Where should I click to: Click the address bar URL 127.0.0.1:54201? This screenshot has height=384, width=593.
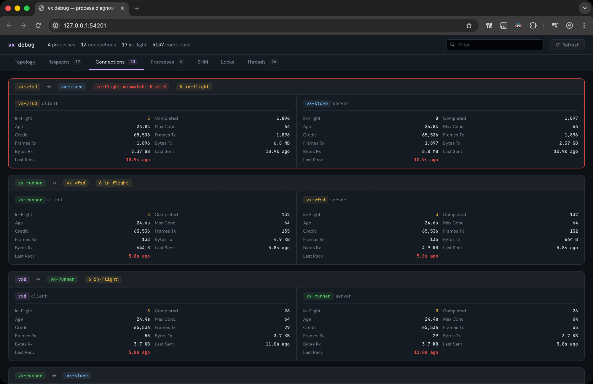coord(85,25)
